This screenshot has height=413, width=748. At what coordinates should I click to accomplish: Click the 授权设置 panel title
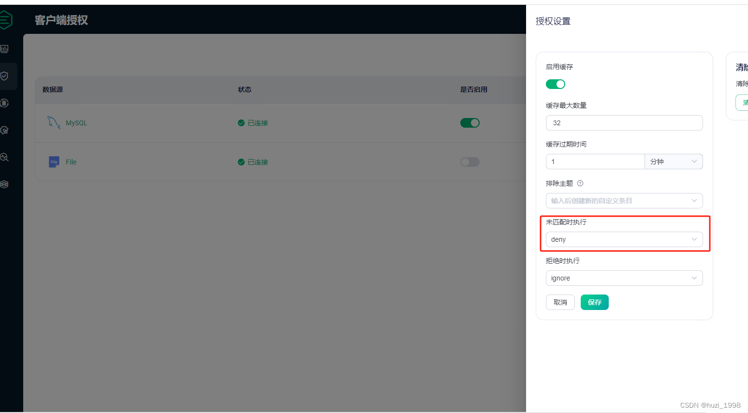553,21
